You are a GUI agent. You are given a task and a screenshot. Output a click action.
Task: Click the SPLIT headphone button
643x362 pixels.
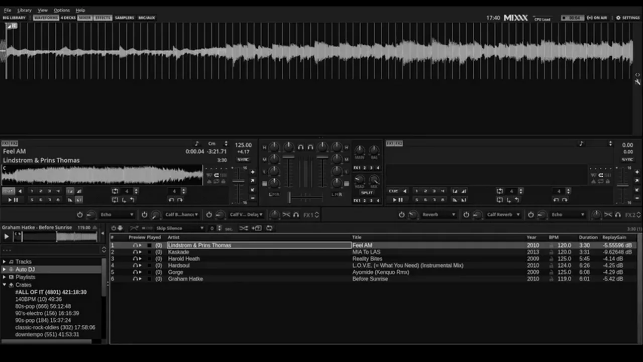click(367, 192)
